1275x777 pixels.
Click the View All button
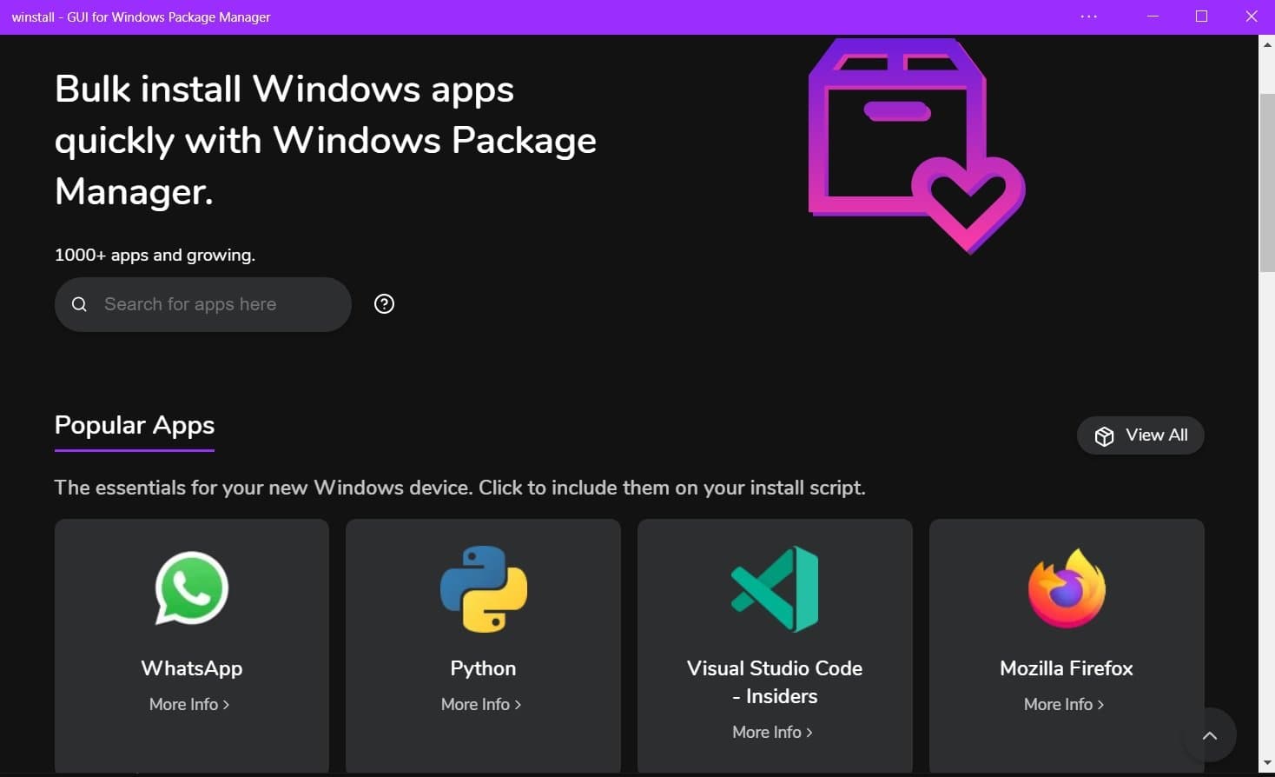(1140, 435)
